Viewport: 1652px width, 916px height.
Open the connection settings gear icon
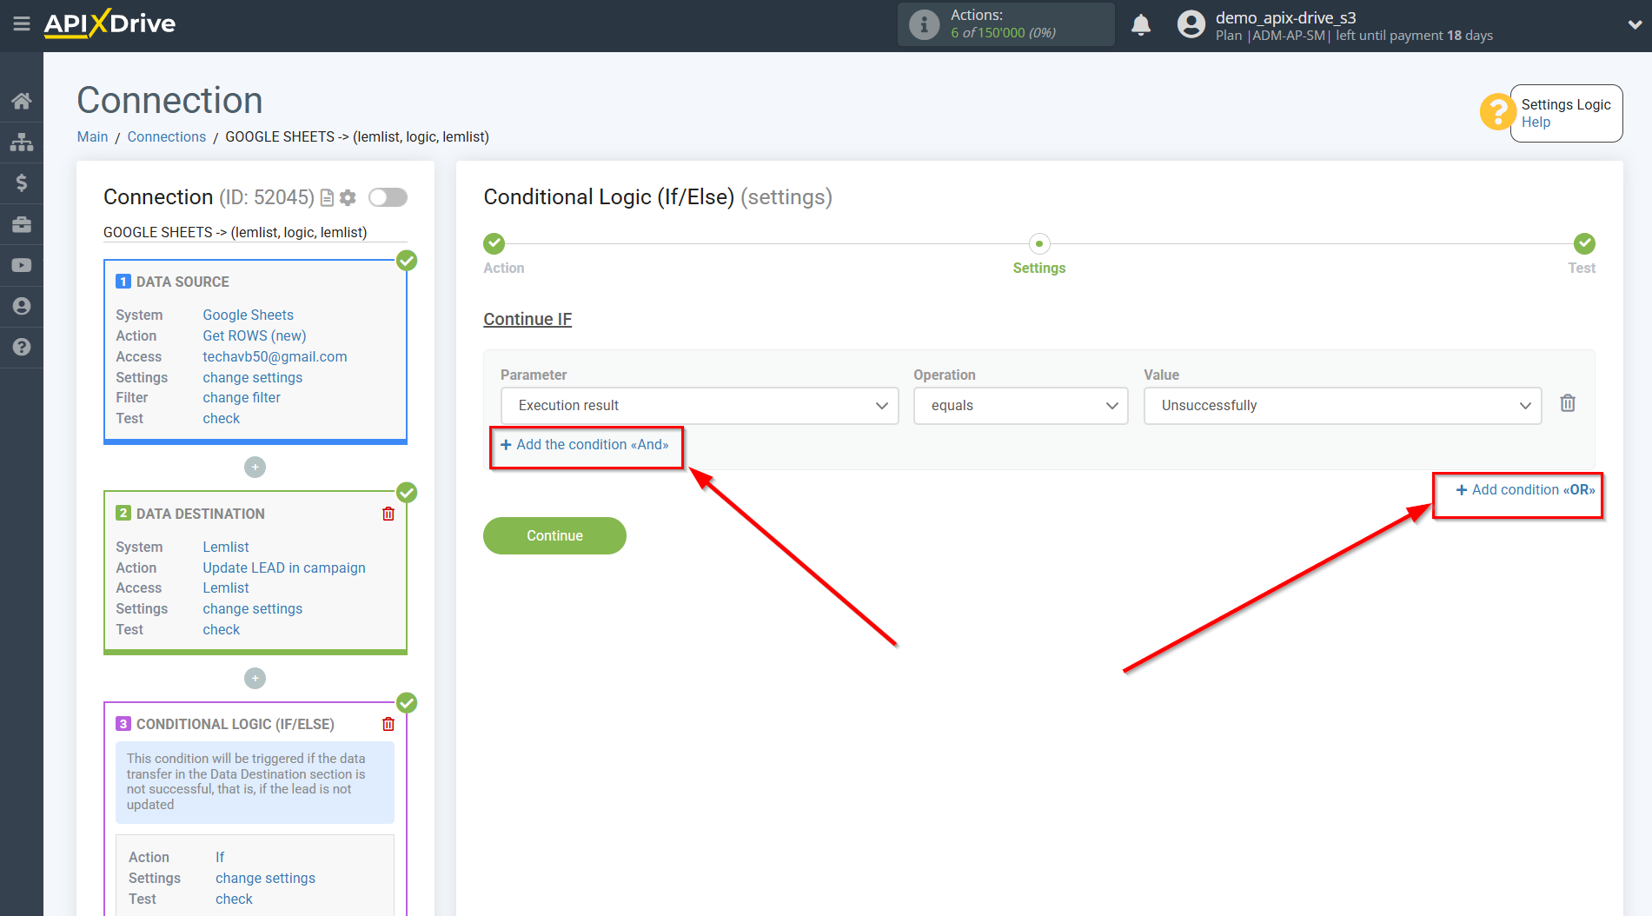[x=348, y=198]
